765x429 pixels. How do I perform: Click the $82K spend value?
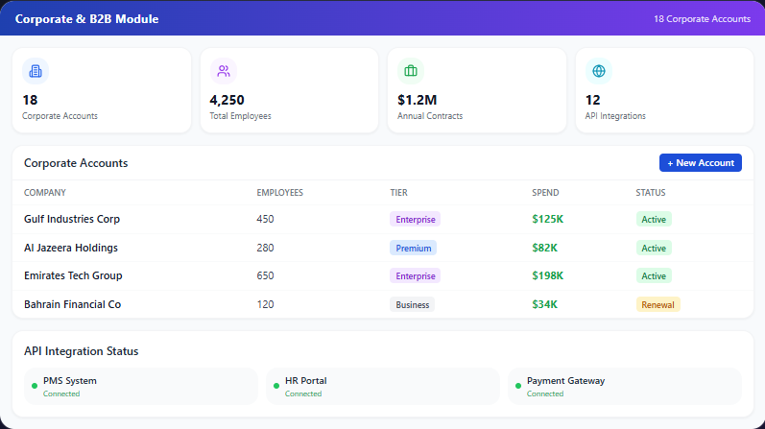tap(544, 248)
